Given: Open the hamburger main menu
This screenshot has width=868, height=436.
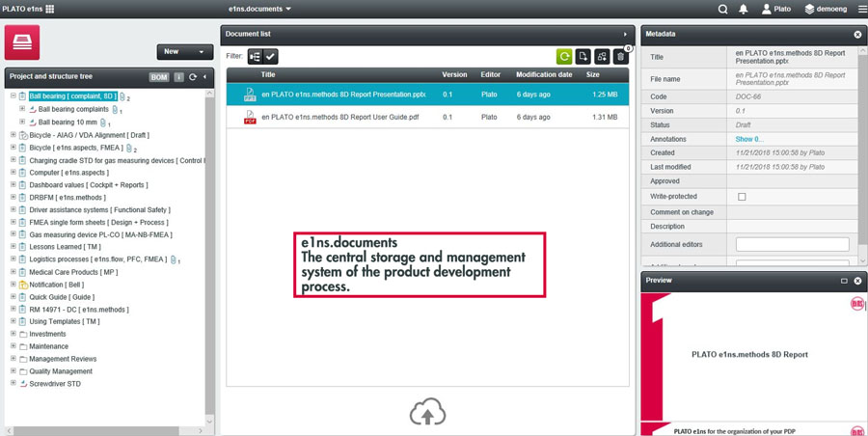Looking at the screenshot, I should click(862, 9).
